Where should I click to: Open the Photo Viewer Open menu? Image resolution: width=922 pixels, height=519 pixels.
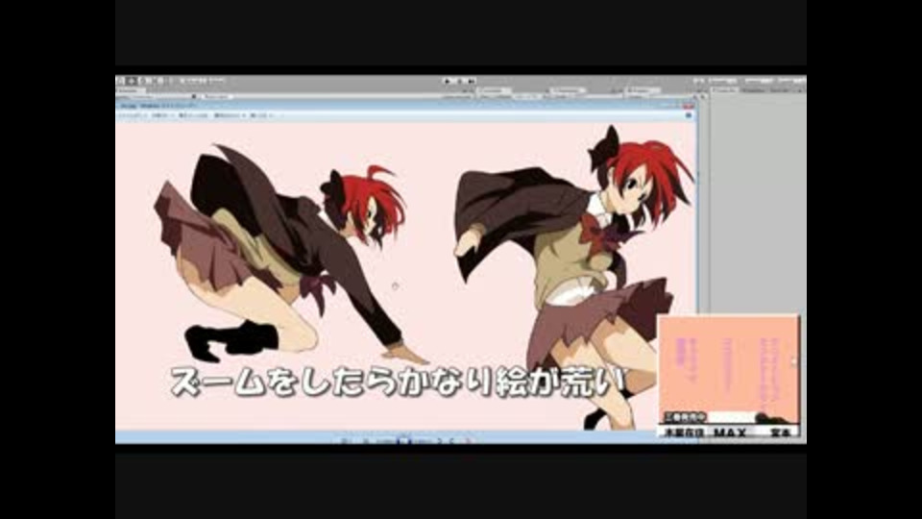click(261, 115)
